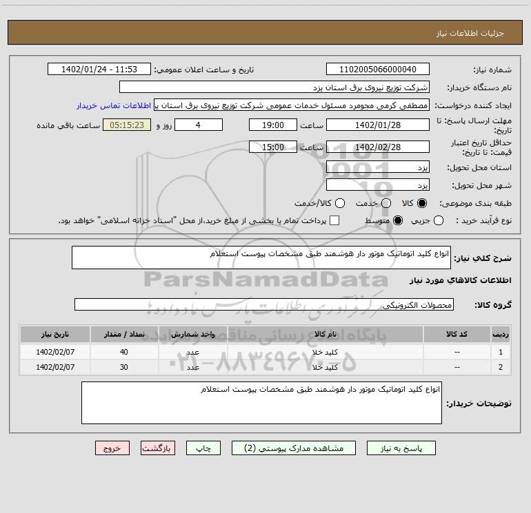
Task: Click quantity 30 in row 2
Action: 124,367
